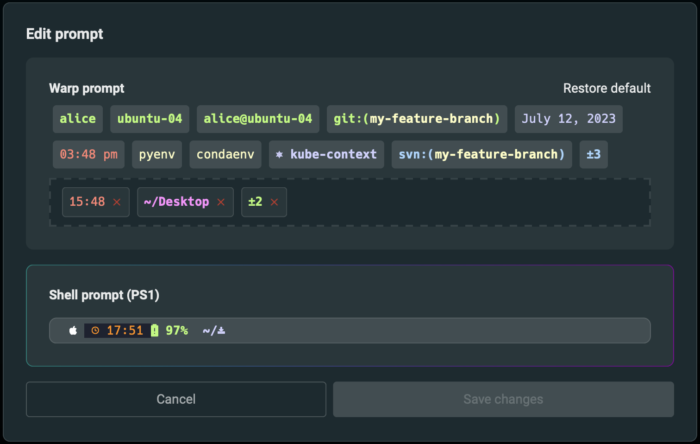Image resolution: width=700 pixels, height=444 pixels.
Task: Add the alice username chip
Action: click(77, 119)
